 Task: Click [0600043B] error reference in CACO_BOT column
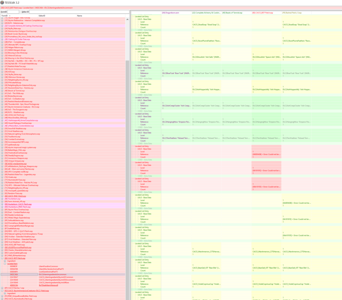267,155
